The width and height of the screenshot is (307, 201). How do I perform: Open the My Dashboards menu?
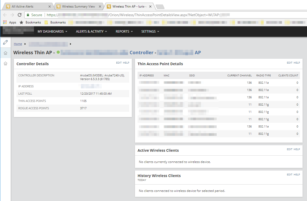coord(52,32)
